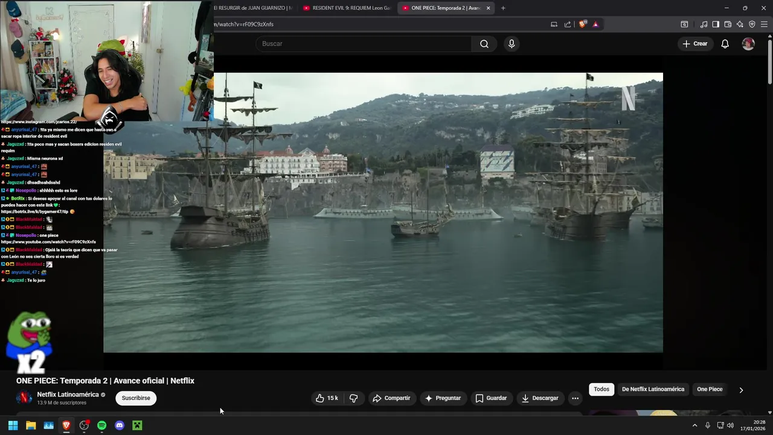Image resolution: width=773 pixels, height=435 pixels.
Task: Click the Brave browser taskbar icon
Action: [x=66, y=425]
